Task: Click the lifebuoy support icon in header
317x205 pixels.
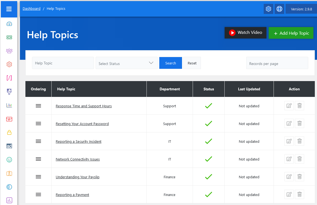Action: (279, 9)
